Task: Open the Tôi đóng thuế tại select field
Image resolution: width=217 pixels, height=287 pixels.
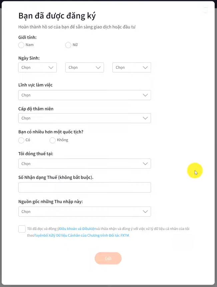Action: [80, 164]
